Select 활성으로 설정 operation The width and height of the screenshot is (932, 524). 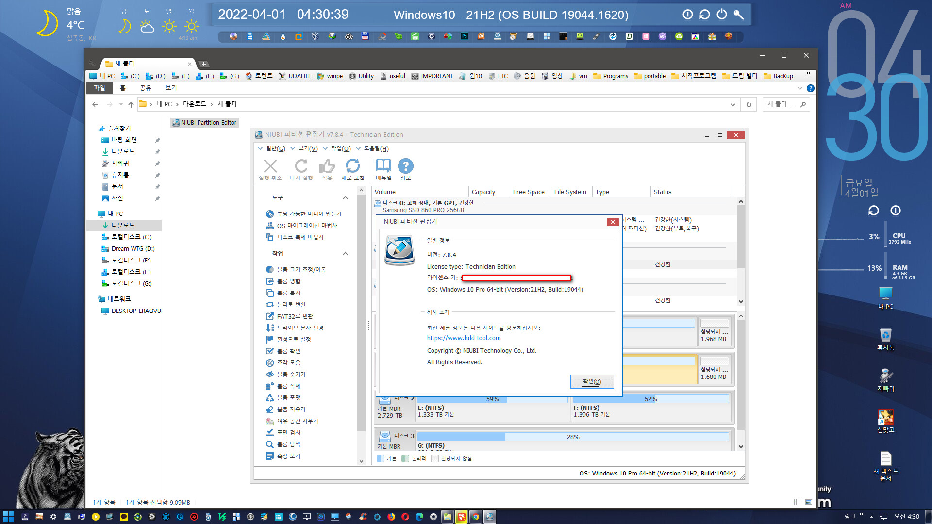point(288,340)
